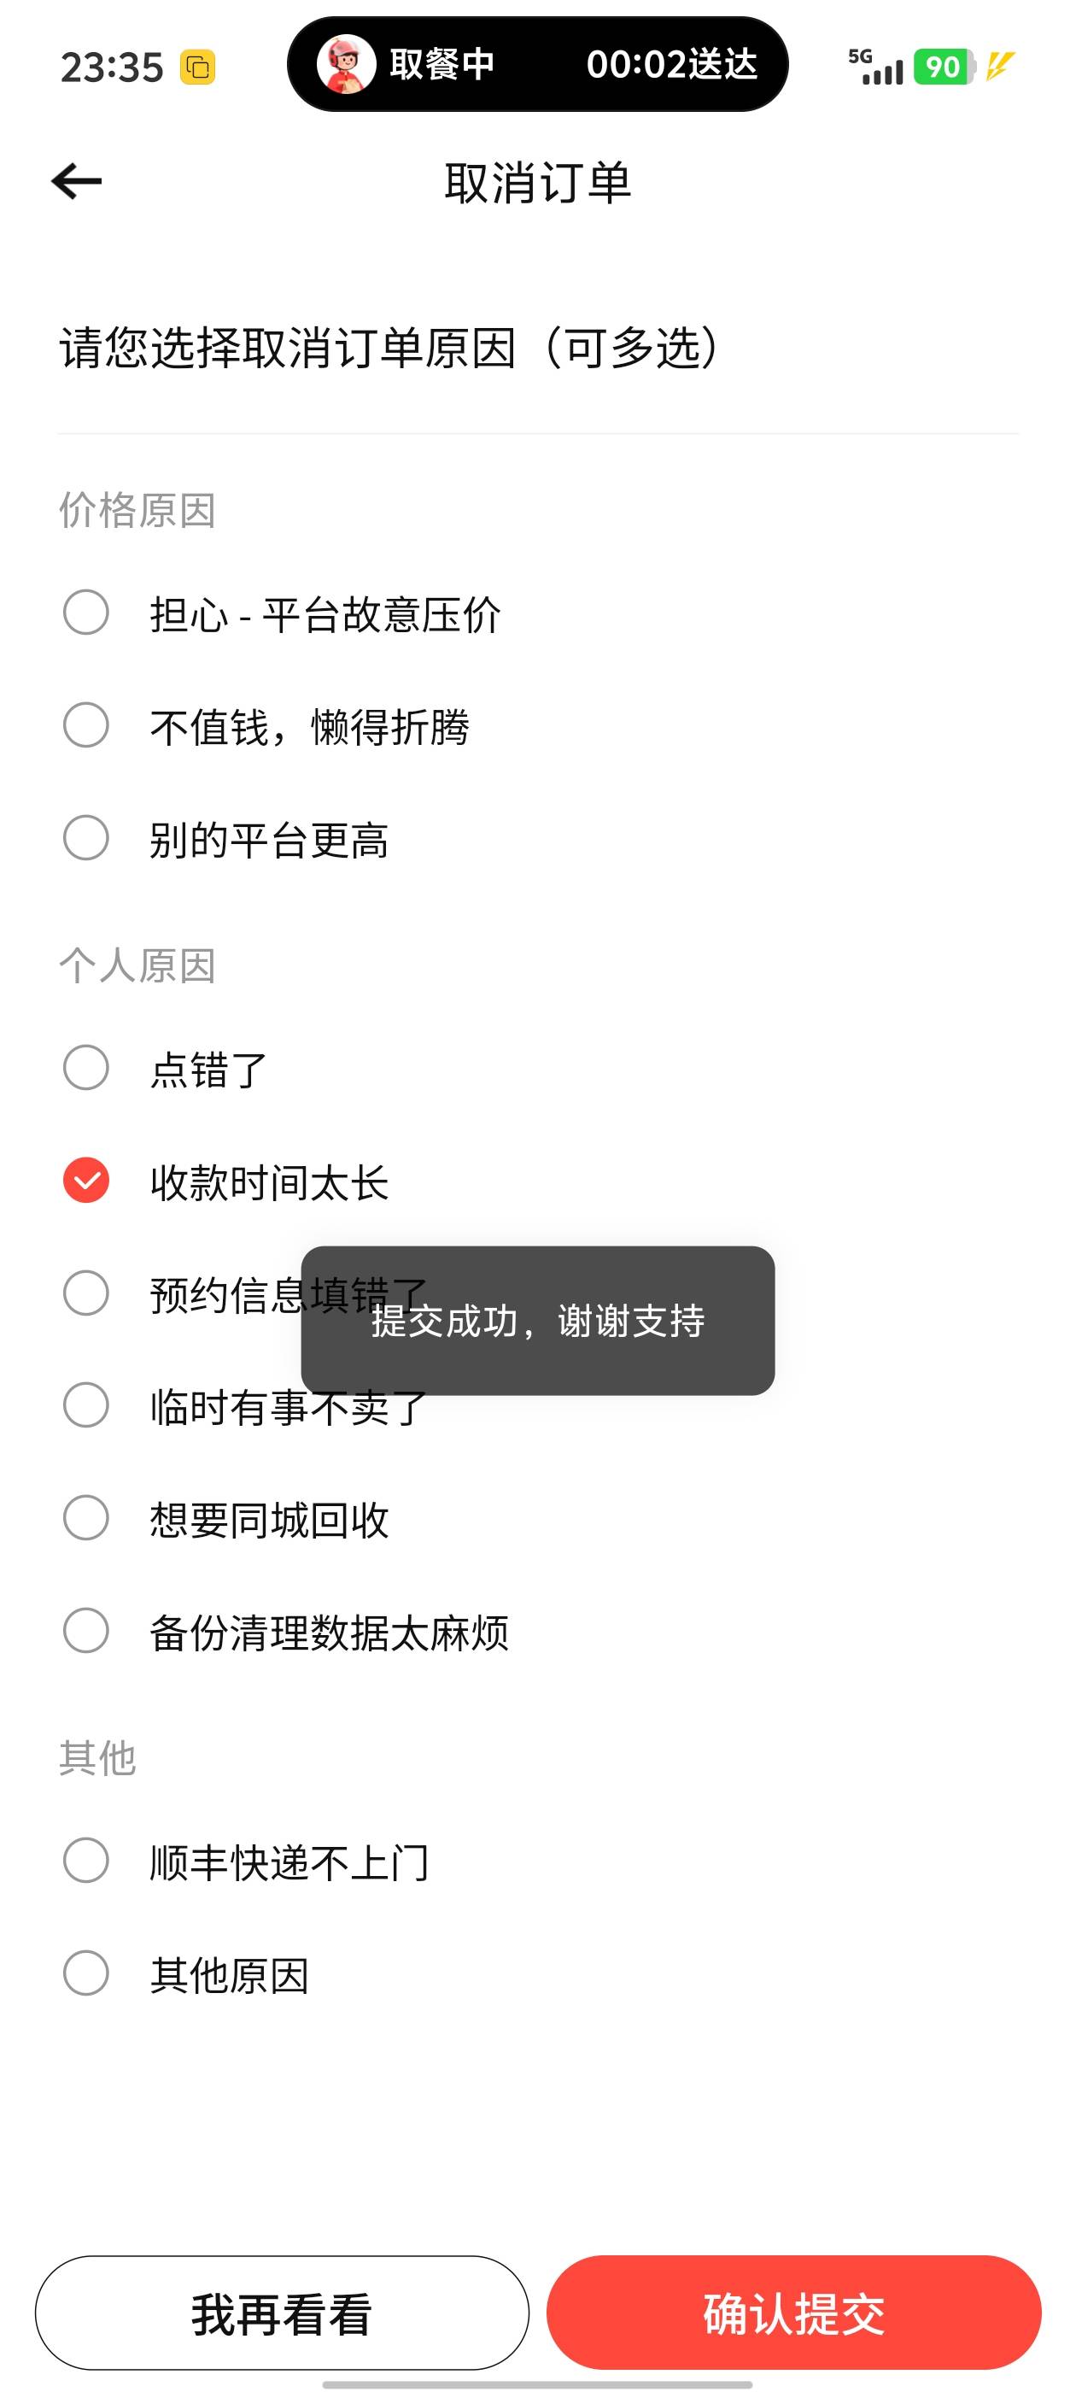Uncheck 收款时间太长 reason
Viewport: 1076px width, 2392px height.
(x=86, y=1181)
